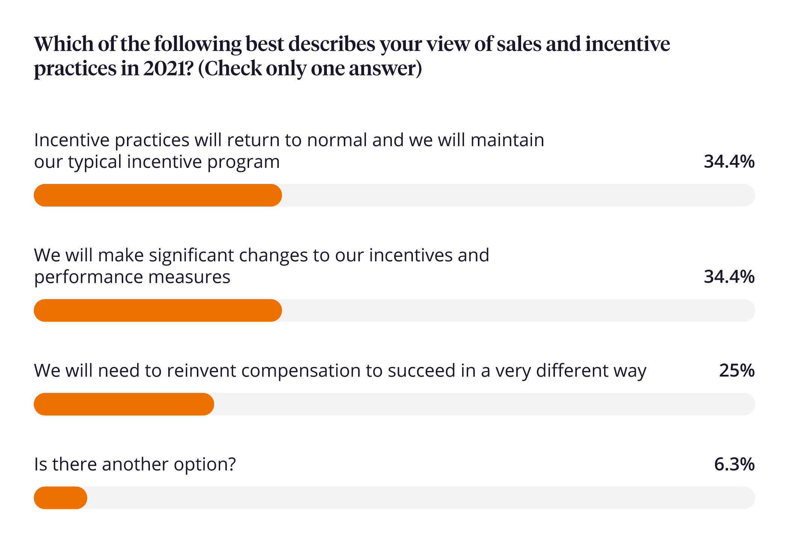Click the 34.4% value for performance measures

tap(729, 277)
